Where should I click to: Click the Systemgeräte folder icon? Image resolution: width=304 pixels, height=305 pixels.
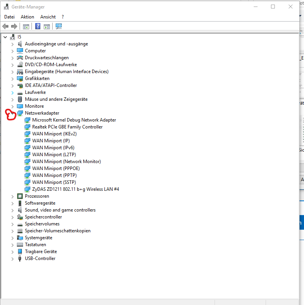[x=20, y=238]
